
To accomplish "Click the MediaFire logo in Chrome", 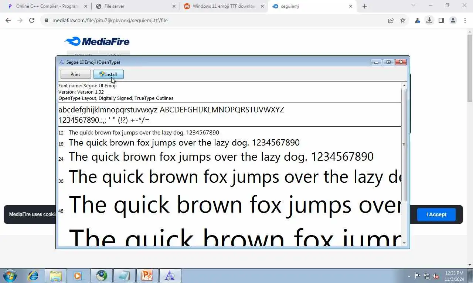I will [x=97, y=41].
